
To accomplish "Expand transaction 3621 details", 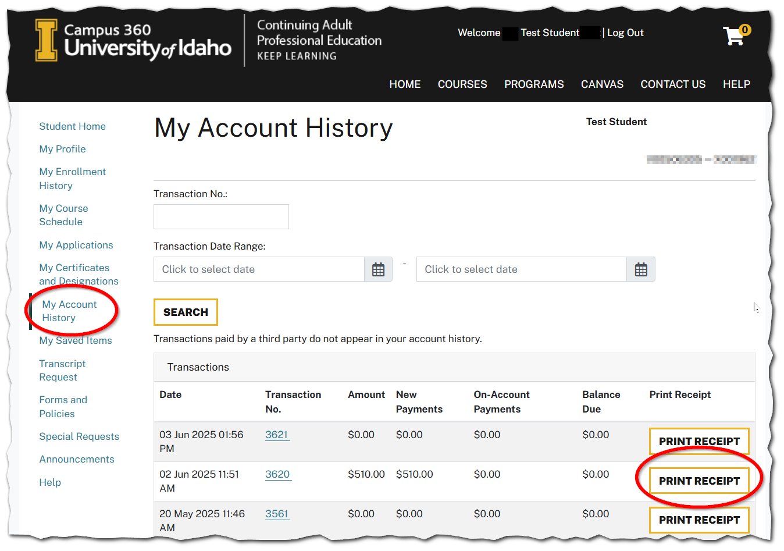I will 277,434.
